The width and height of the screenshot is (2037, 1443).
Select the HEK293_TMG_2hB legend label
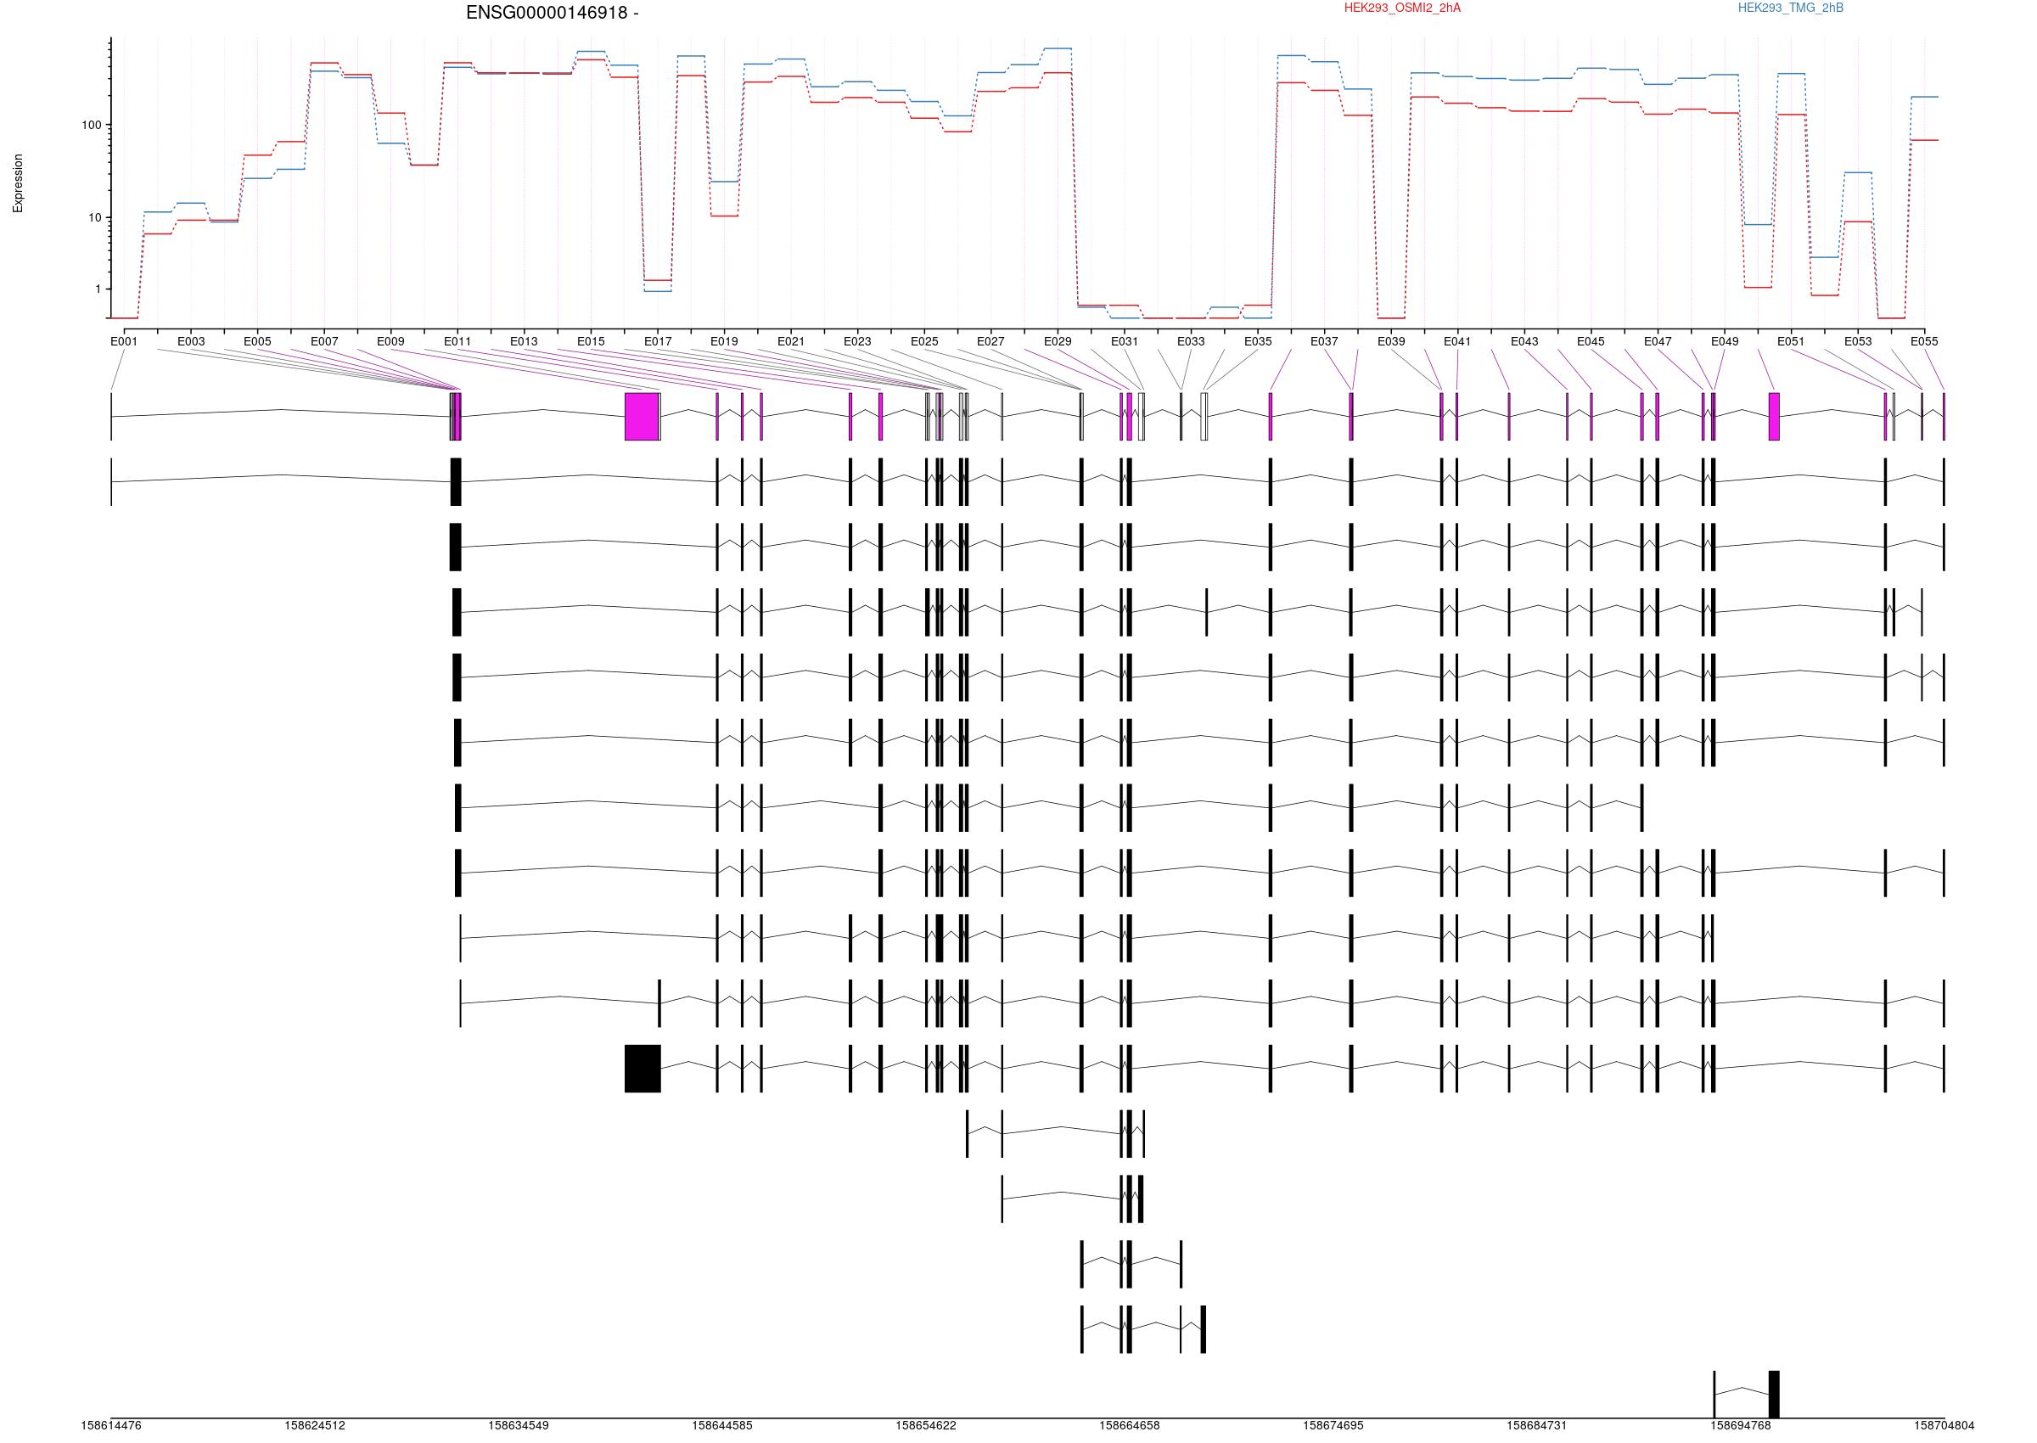pos(1790,8)
